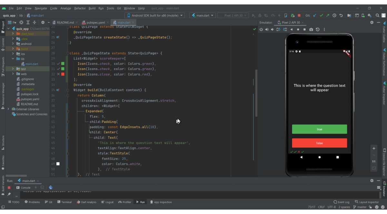Open Emulator panel settings gear
387x214 pixels.
click(372, 23)
